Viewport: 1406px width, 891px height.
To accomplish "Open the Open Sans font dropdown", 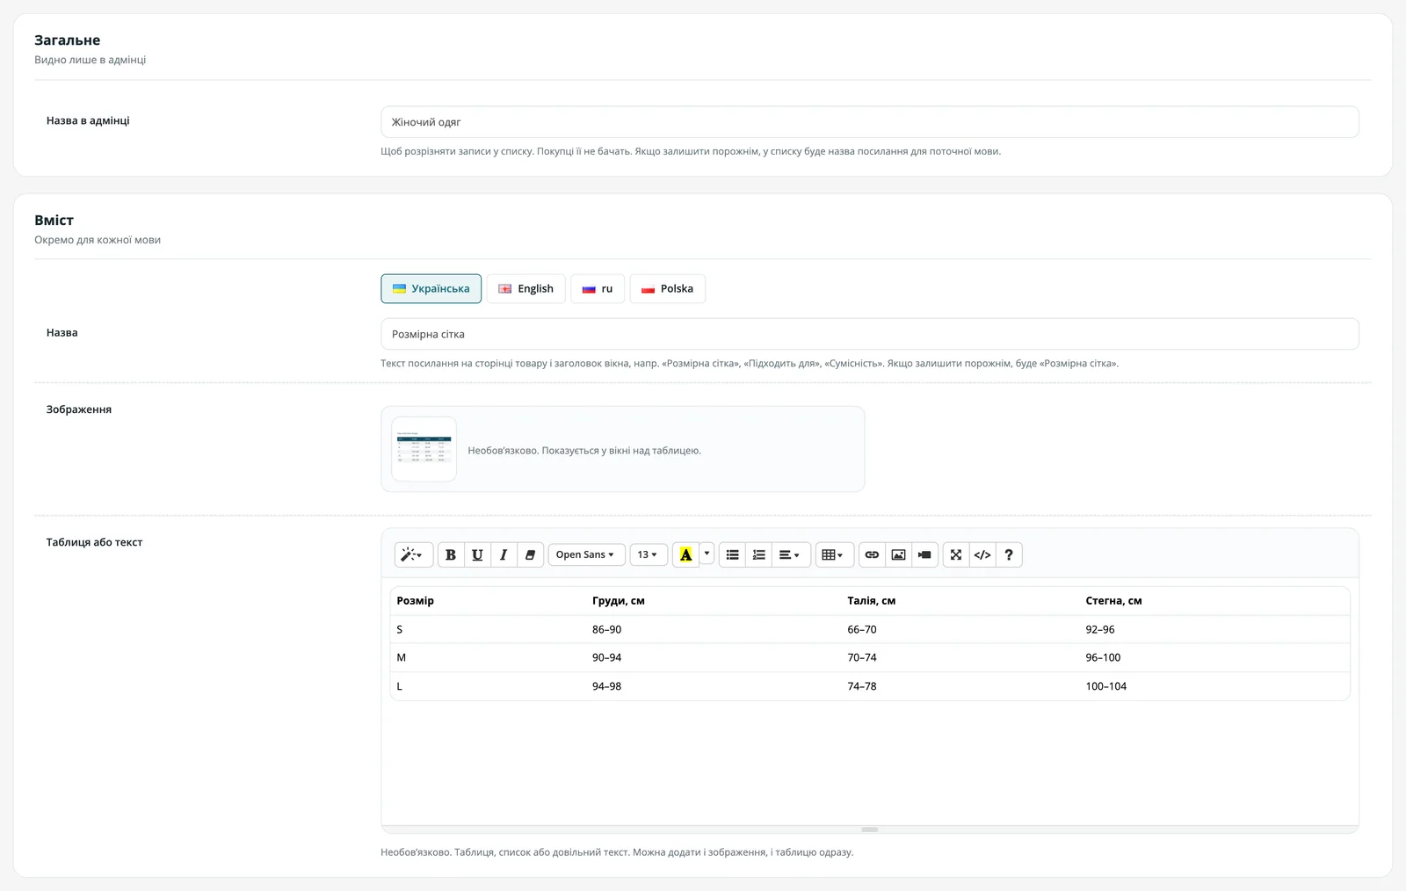I will pos(586,554).
